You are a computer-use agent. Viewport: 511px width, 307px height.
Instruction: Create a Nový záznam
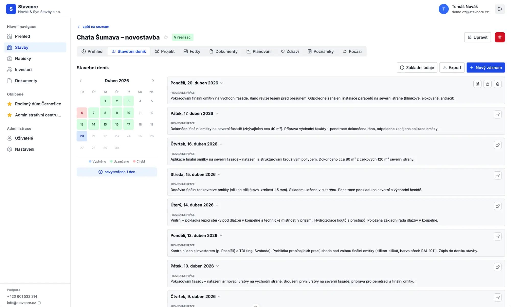point(485,68)
